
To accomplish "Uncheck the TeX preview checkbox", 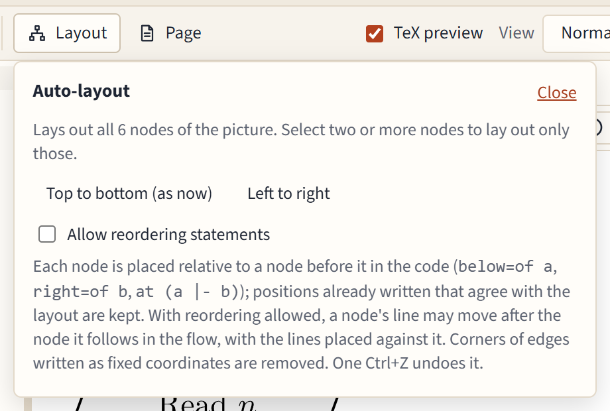I will coord(374,33).
